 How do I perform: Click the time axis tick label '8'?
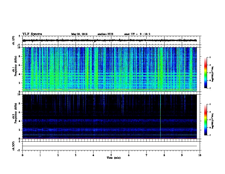[x=164, y=155]
